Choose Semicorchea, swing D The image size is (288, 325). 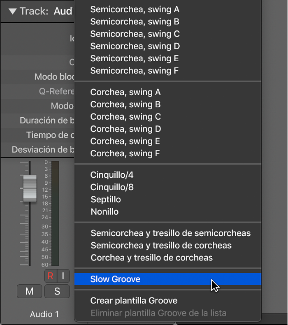tap(135, 46)
